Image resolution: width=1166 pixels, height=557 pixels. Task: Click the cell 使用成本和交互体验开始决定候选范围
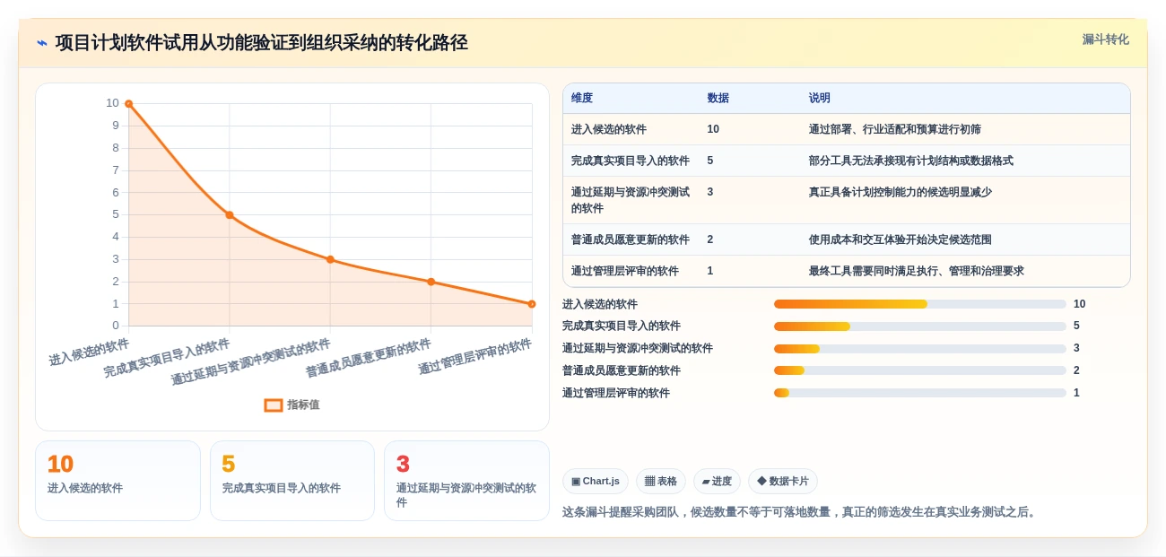[x=900, y=239]
